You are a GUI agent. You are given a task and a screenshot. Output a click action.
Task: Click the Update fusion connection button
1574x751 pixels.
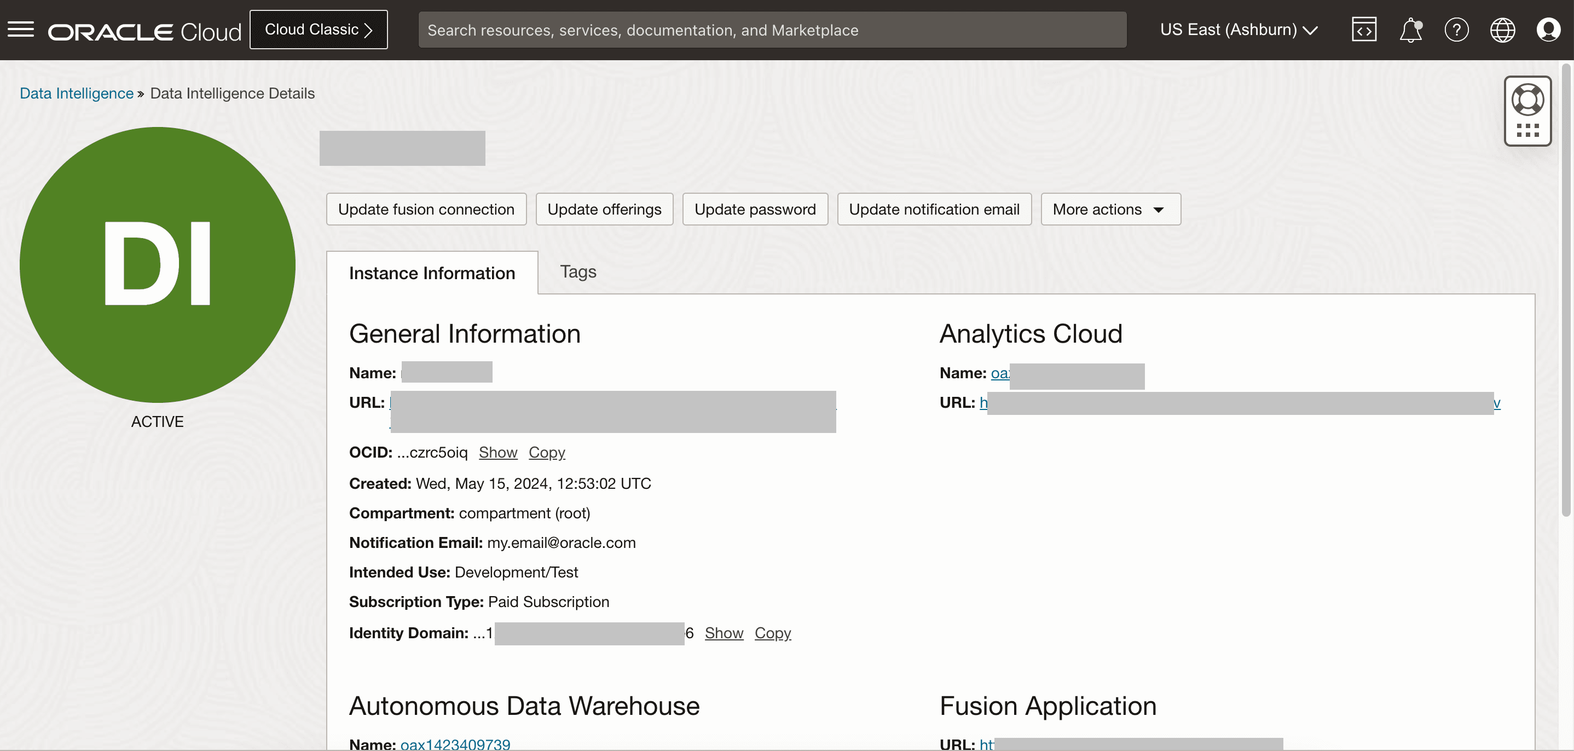(x=426, y=209)
